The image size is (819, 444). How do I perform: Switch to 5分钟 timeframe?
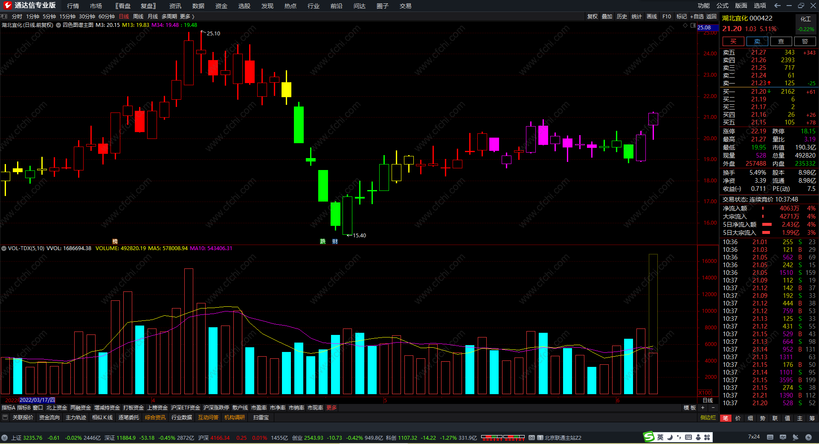tap(49, 17)
